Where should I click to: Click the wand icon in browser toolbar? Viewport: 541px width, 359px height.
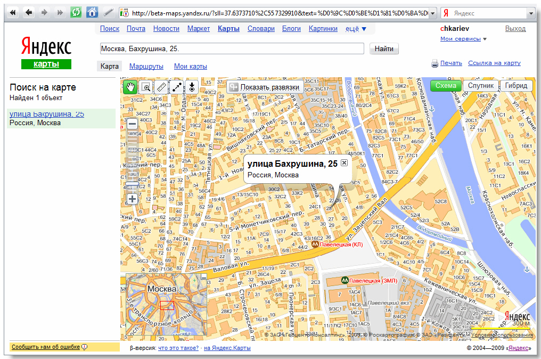pos(108,13)
